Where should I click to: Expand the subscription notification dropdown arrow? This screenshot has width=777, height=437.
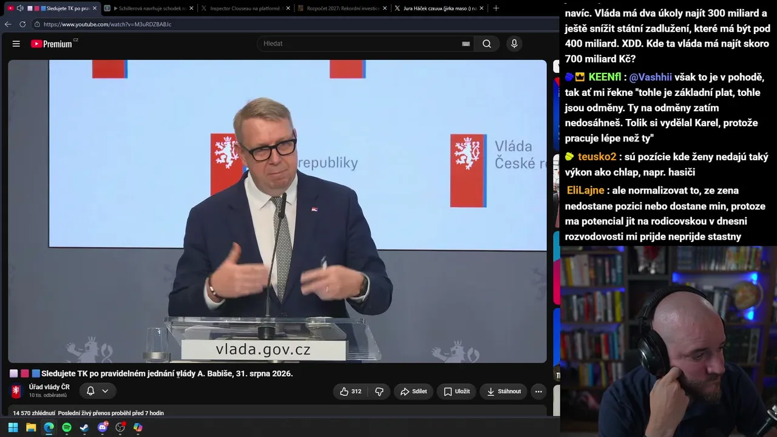pyautogui.click(x=105, y=391)
